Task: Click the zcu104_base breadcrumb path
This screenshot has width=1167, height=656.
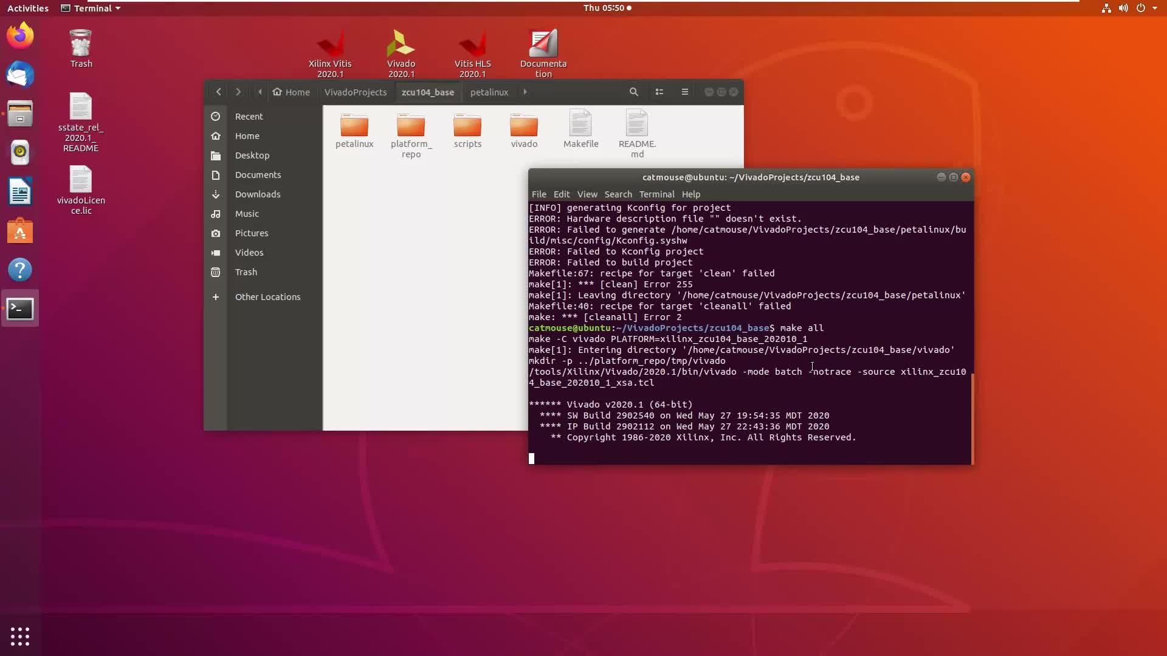Action: 428,91
